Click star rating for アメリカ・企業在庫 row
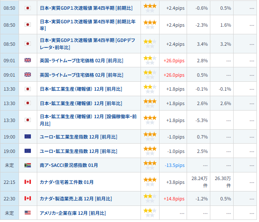The height and width of the screenshot is (222, 259). (150, 213)
